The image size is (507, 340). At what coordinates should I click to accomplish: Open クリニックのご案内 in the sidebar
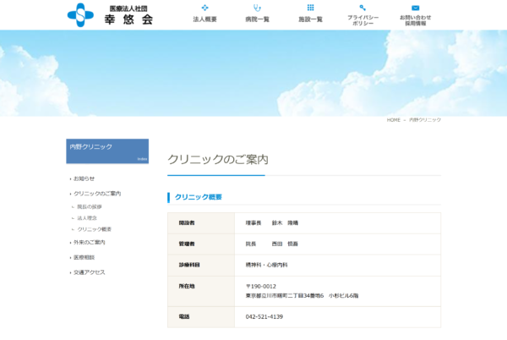(x=97, y=194)
